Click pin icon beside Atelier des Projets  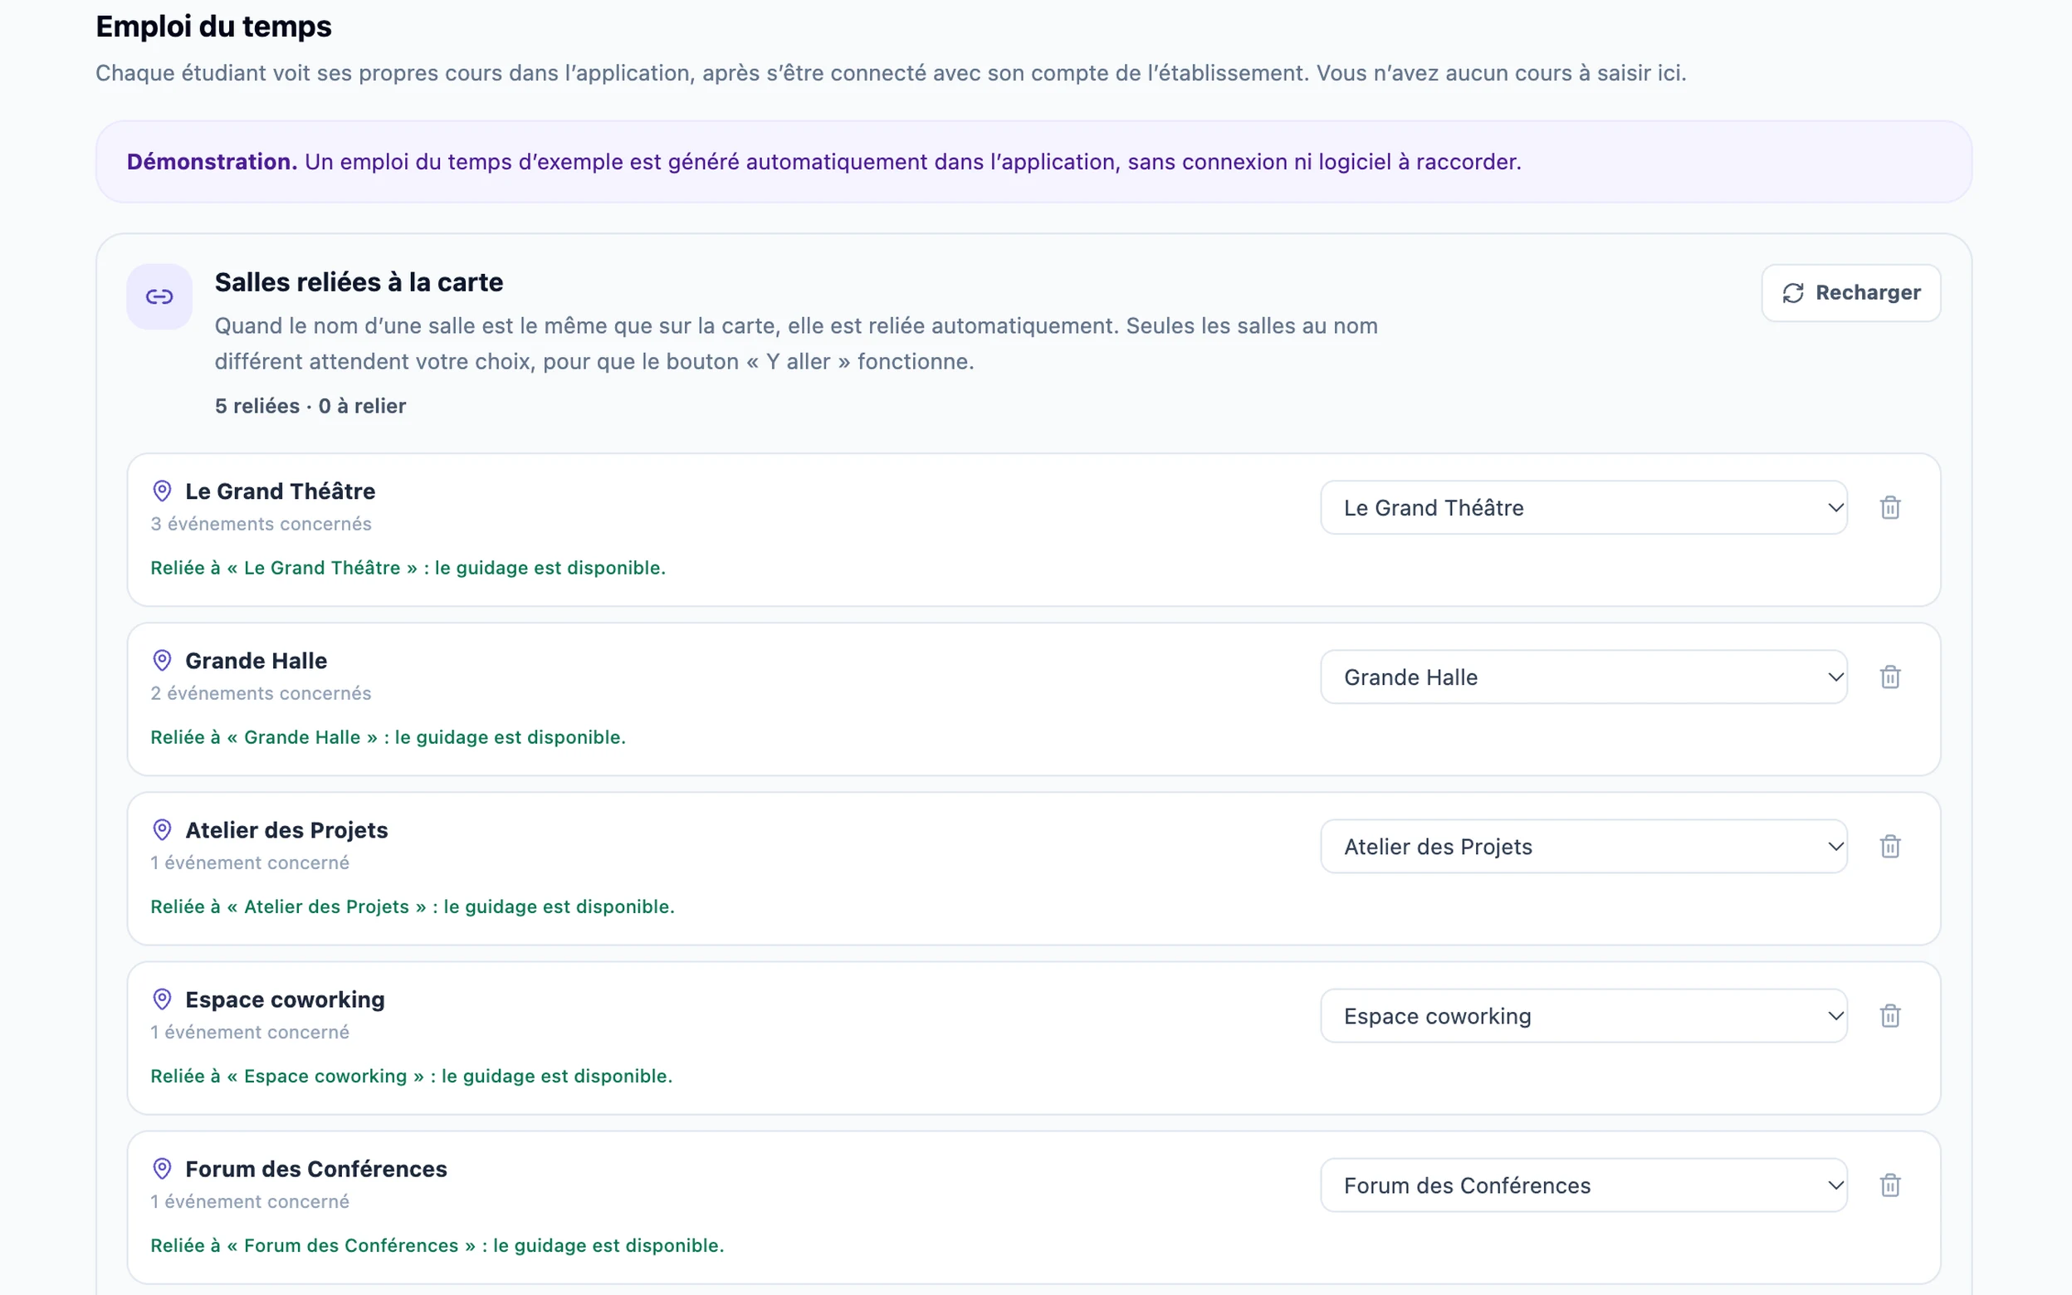(162, 830)
